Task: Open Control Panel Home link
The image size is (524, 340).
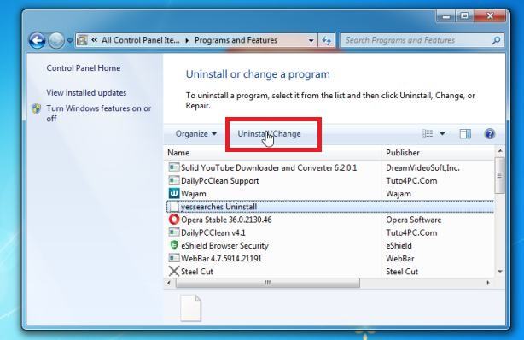Action: click(84, 68)
